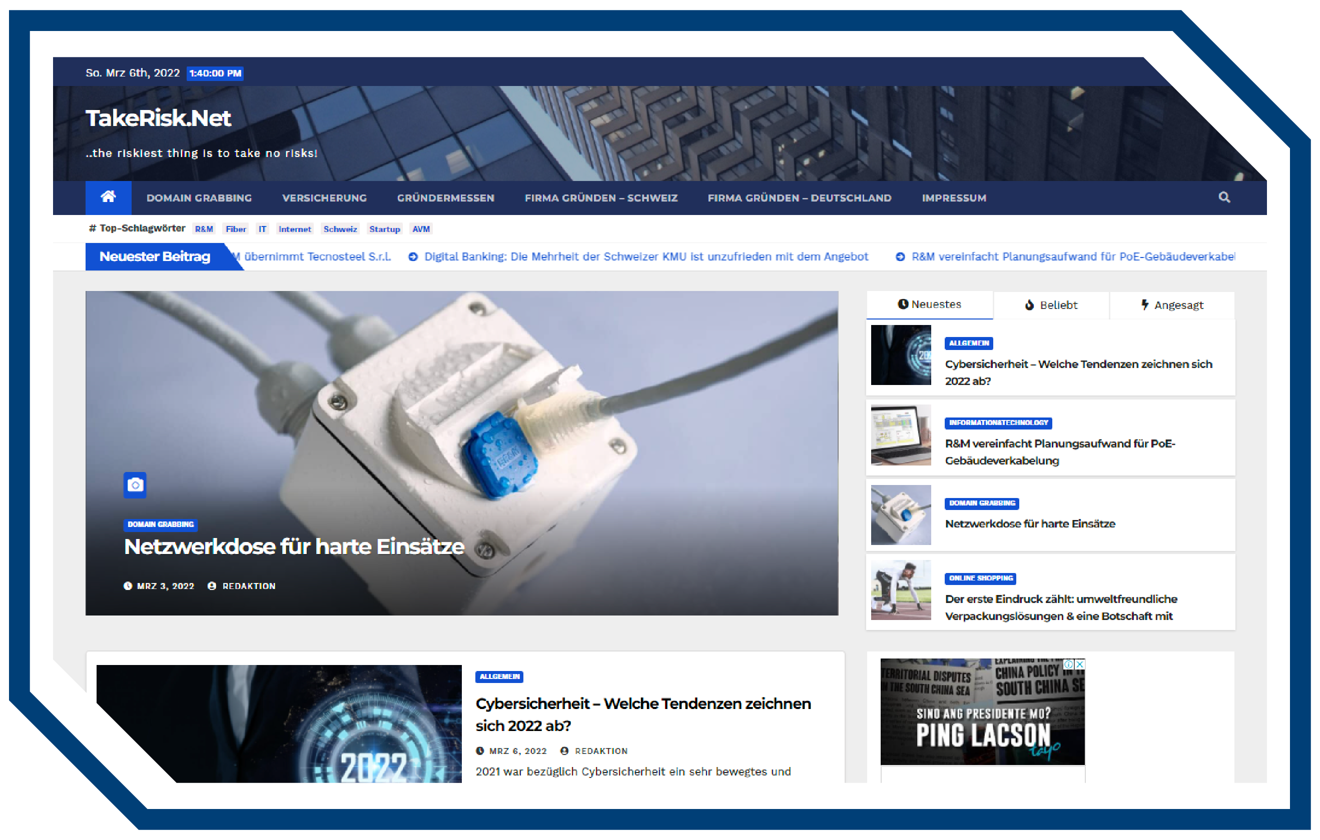The width and height of the screenshot is (1320, 840).
Task: Select the Schweiz tag
Action: [x=340, y=229]
